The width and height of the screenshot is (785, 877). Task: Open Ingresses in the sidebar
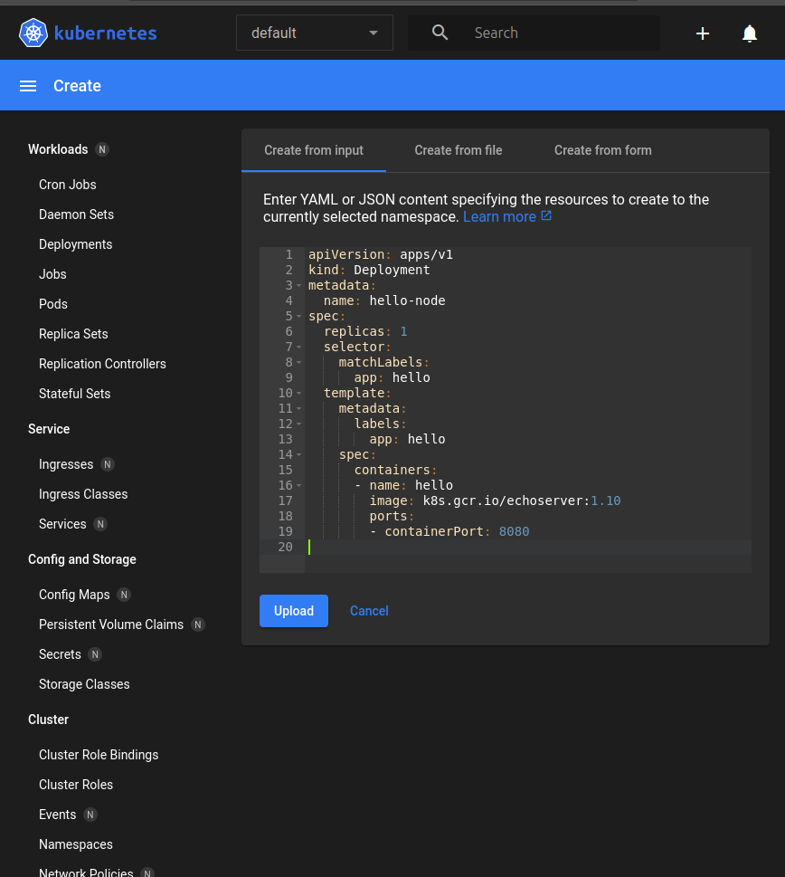pyautogui.click(x=66, y=464)
